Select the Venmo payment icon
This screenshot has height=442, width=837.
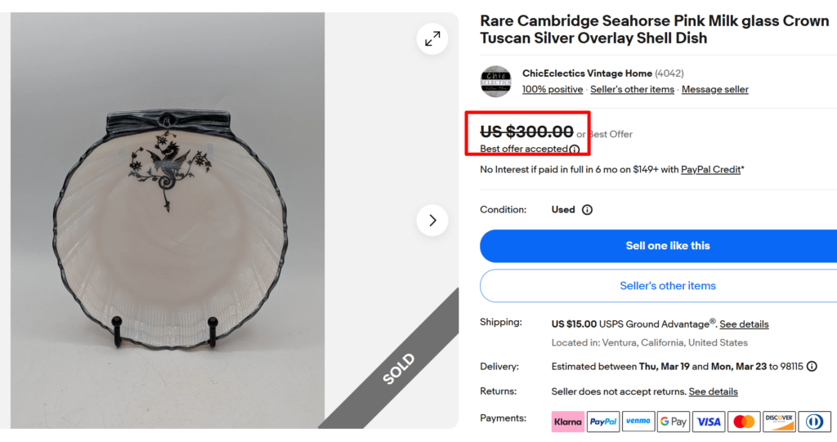click(x=638, y=422)
